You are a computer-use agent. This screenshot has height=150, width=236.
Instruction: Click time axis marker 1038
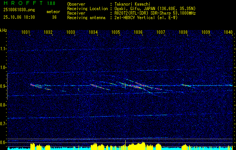[183, 32]
